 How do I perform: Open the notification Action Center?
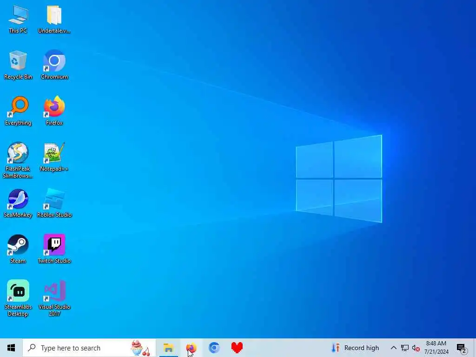pyautogui.click(x=462, y=348)
